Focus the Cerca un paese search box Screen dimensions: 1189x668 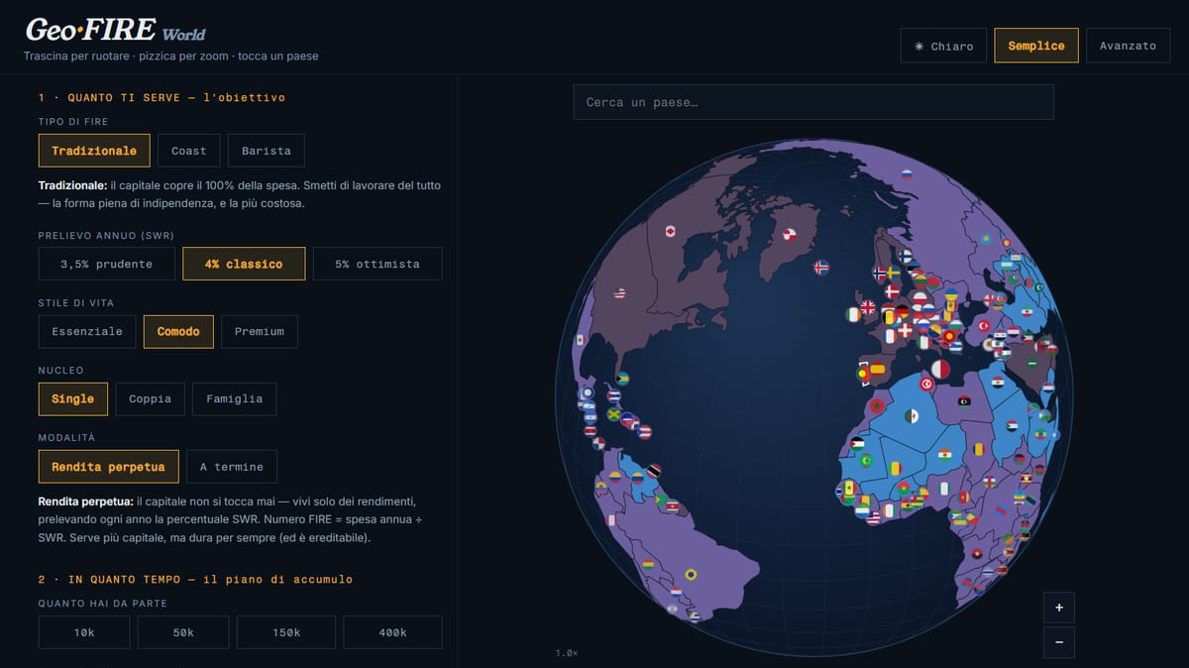point(813,102)
